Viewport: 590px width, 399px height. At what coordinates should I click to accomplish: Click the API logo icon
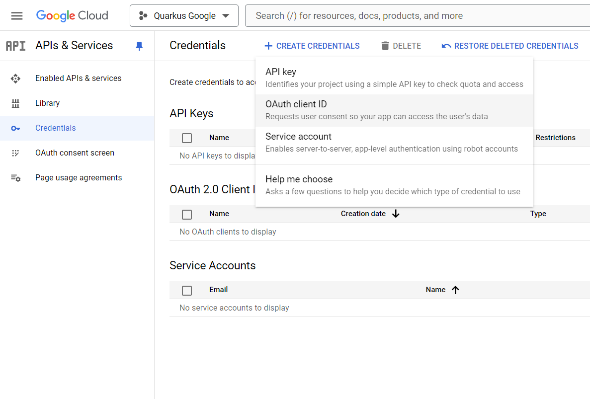pos(16,46)
